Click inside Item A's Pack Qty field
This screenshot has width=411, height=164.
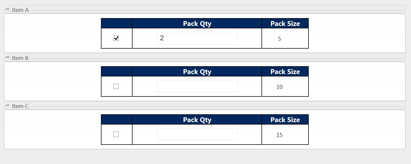point(197,38)
